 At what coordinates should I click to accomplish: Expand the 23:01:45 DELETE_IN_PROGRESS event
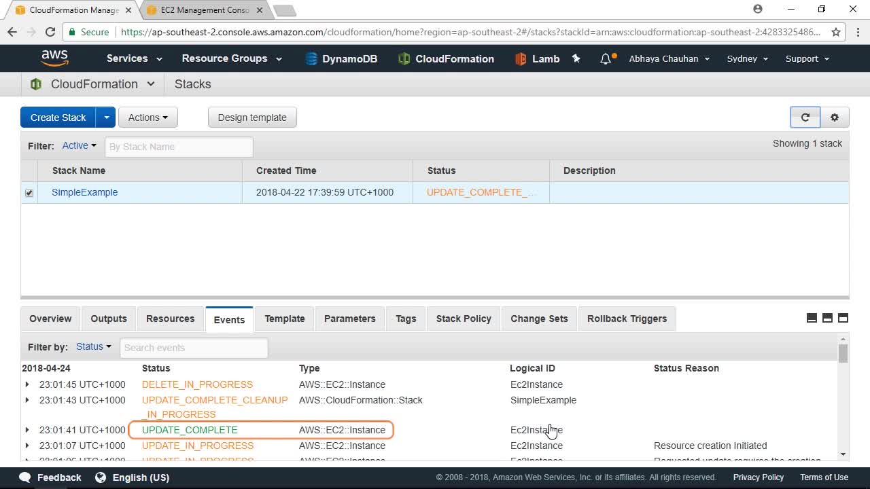coord(27,384)
